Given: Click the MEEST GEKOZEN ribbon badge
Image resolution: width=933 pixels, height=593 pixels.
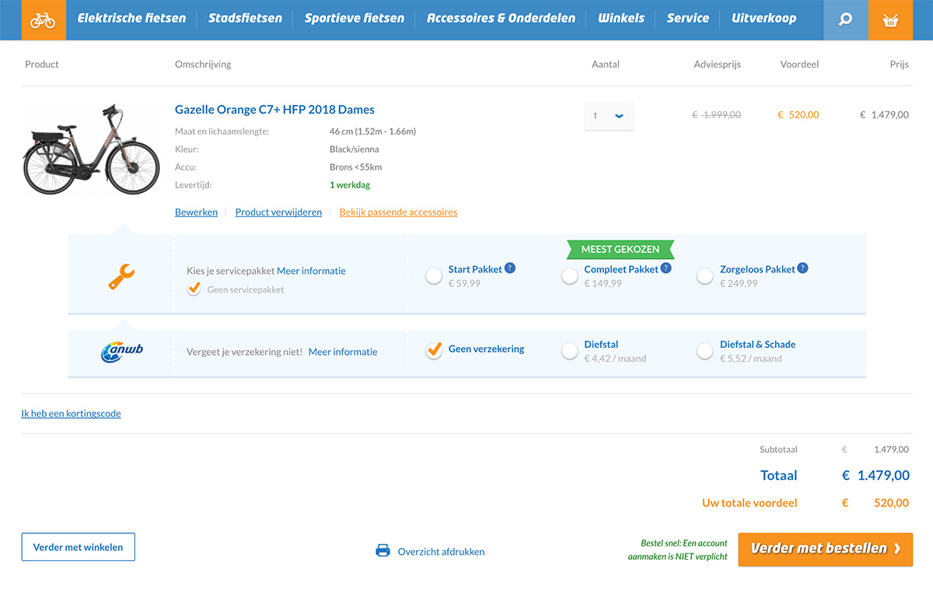Looking at the screenshot, I should pos(620,250).
